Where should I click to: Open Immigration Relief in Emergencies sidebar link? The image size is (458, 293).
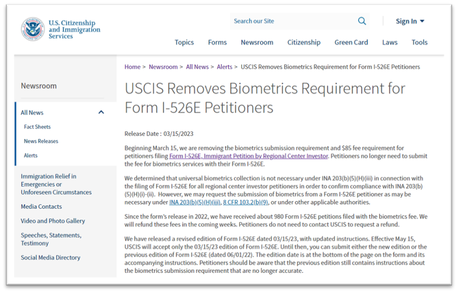(56, 184)
